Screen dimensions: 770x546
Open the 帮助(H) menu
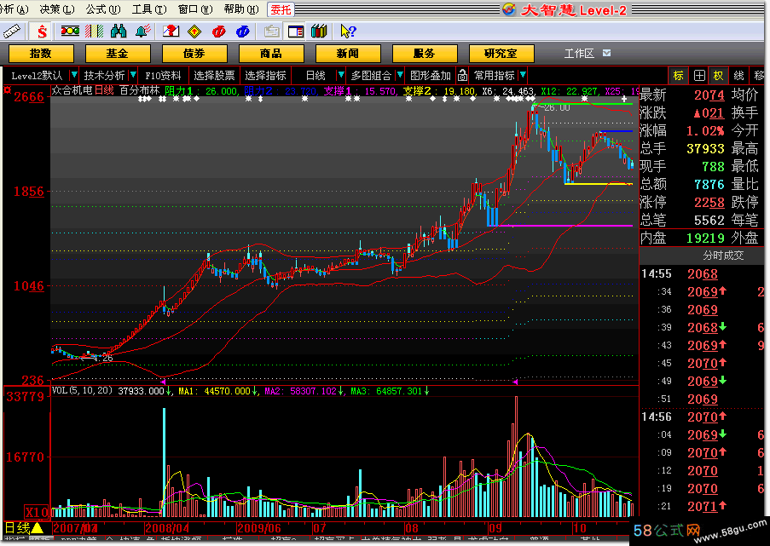point(241,9)
